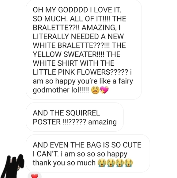Select the SQUIRREL POSTER message bubble
This screenshot has height=178, width=177.
pyautogui.click(x=75, y=117)
